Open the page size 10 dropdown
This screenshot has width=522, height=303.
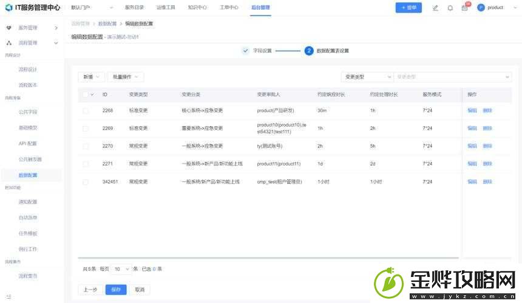point(121,269)
